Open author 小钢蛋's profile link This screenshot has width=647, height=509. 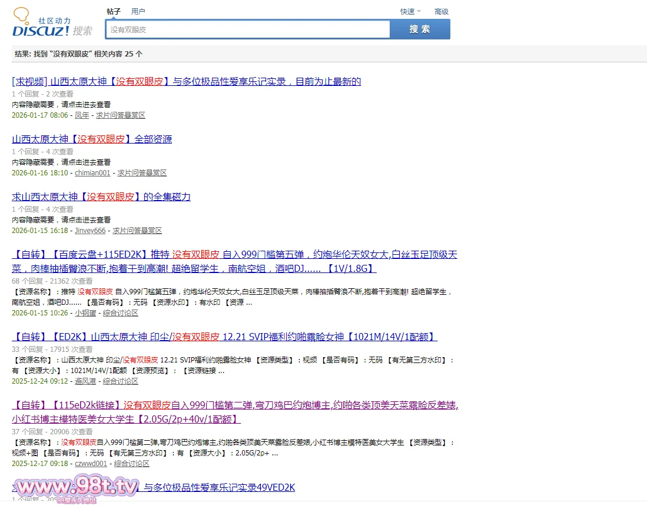click(x=85, y=312)
